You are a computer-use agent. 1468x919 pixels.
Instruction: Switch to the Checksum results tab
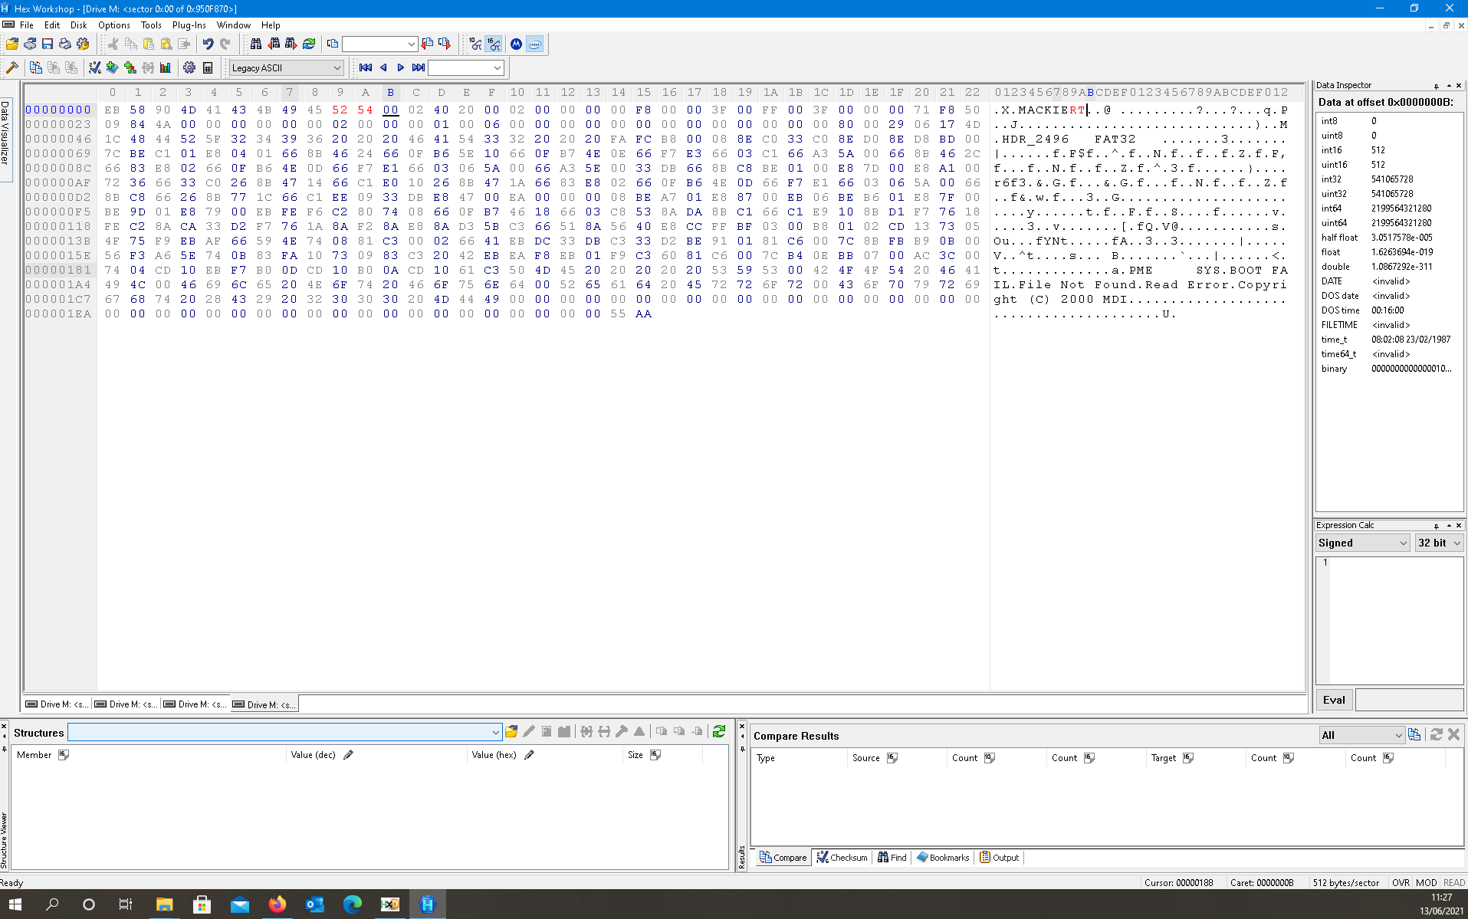(x=842, y=858)
